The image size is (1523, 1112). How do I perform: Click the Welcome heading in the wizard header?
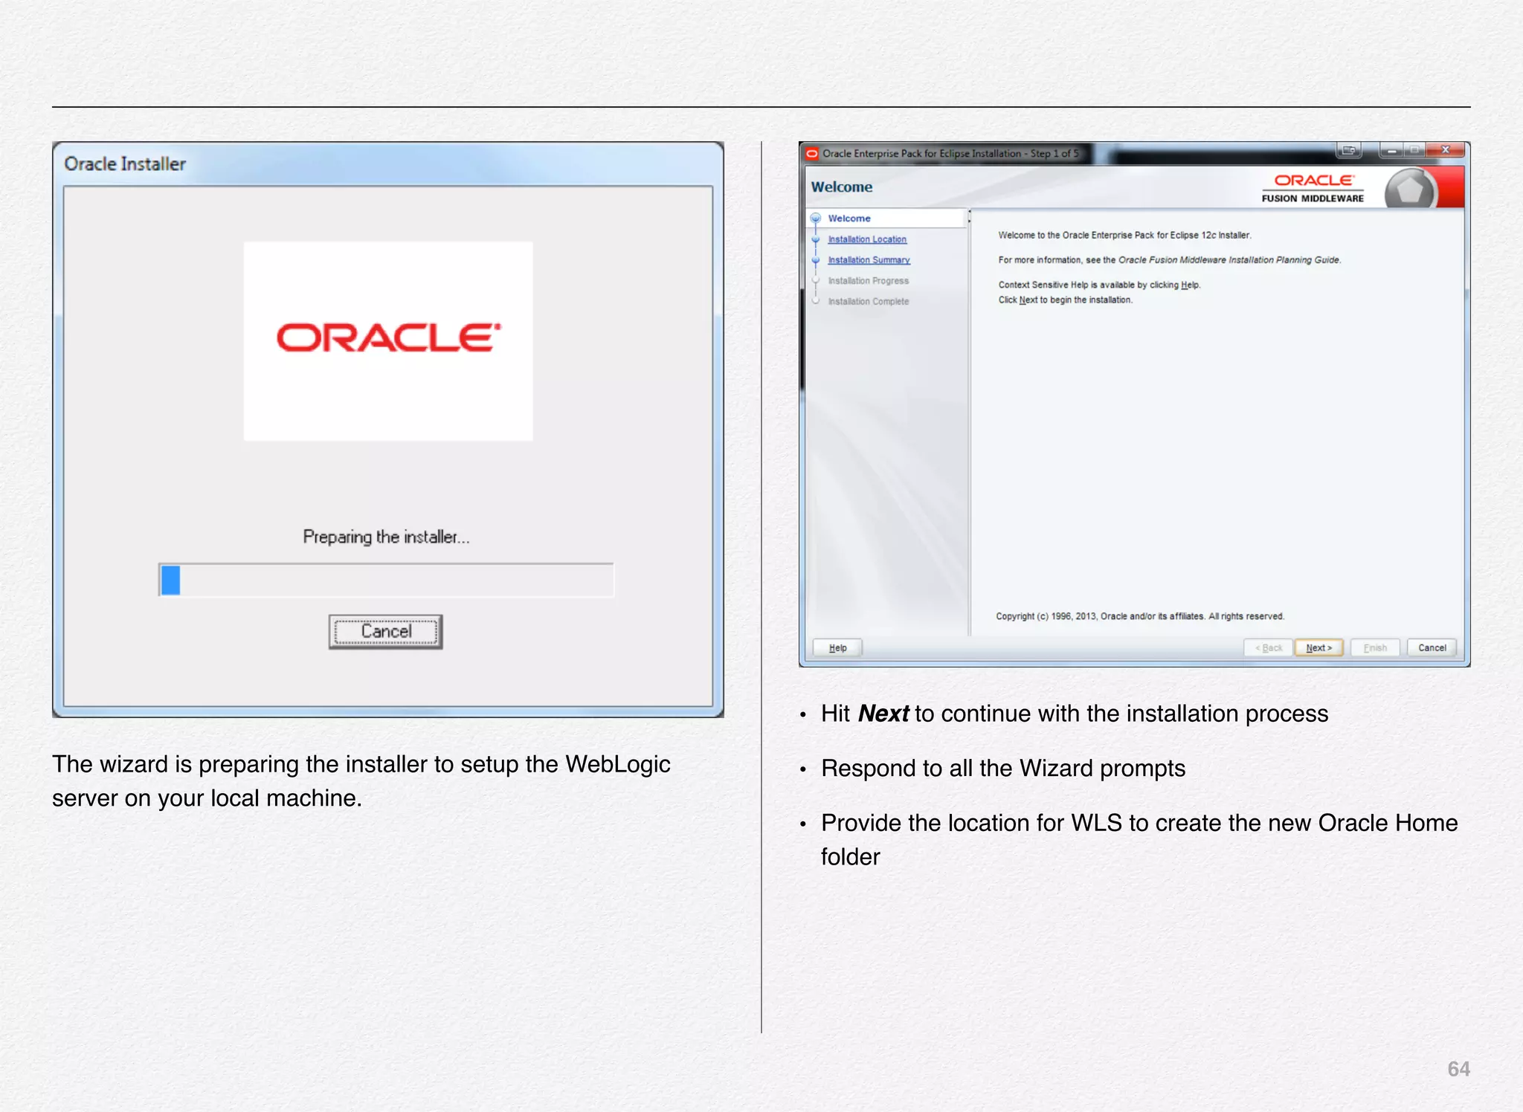click(x=841, y=187)
